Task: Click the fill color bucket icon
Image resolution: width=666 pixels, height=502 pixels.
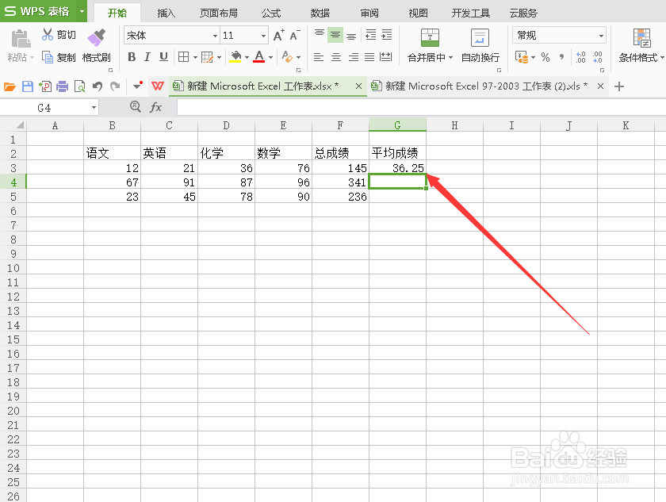Action: (x=235, y=56)
